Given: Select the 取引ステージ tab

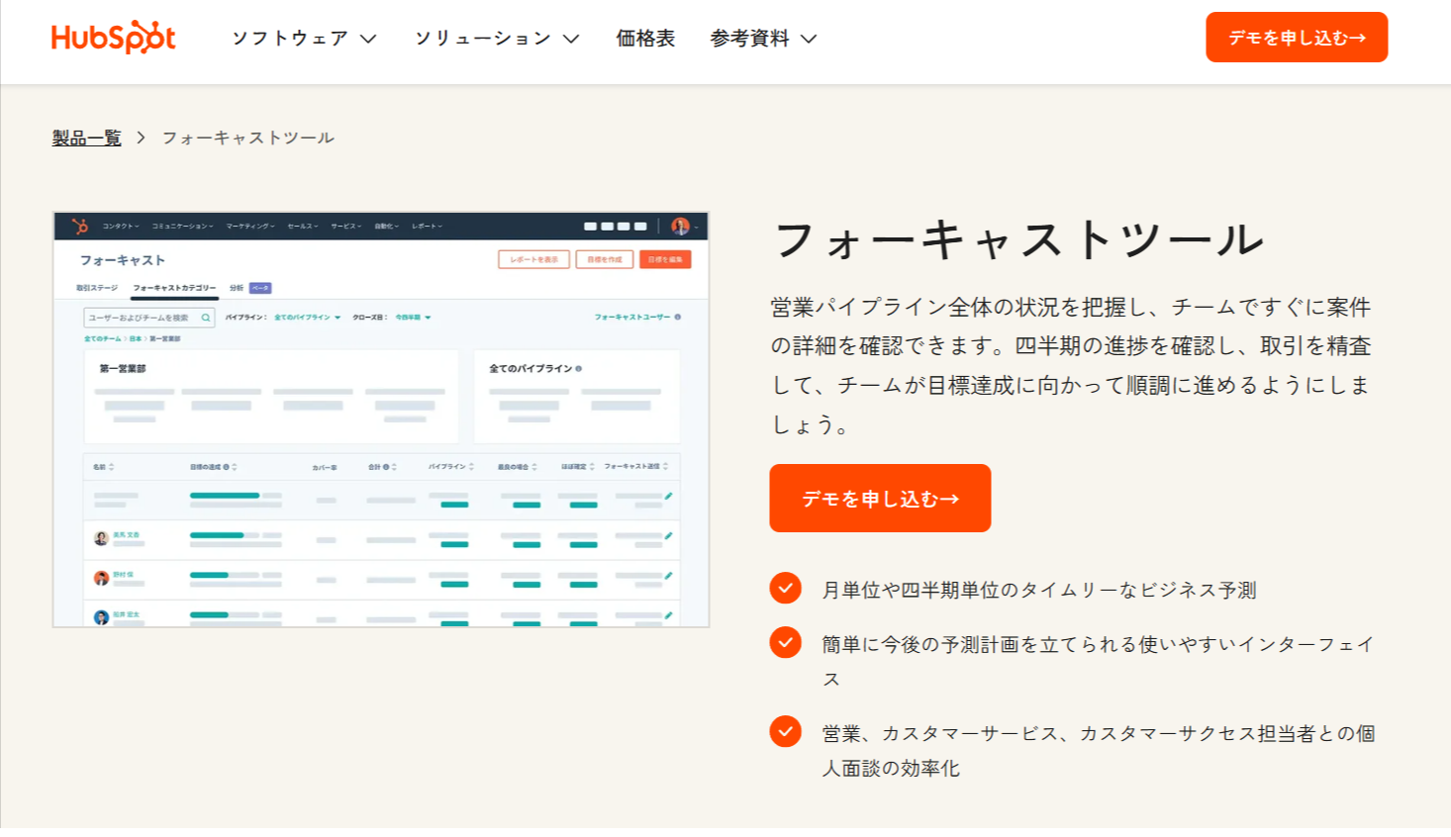Looking at the screenshot, I should [96, 287].
